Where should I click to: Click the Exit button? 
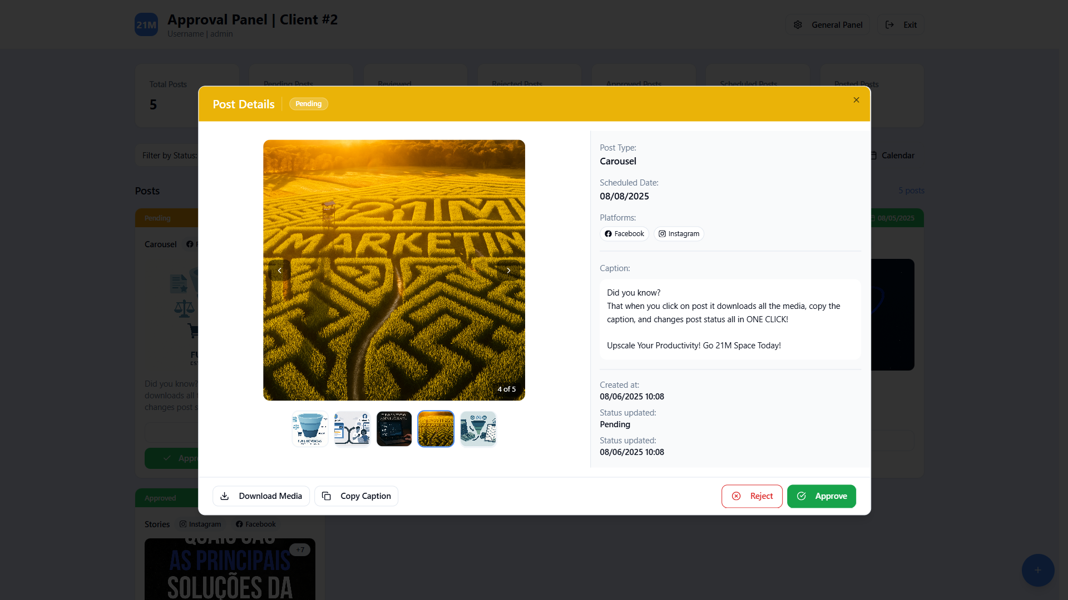tap(901, 24)
